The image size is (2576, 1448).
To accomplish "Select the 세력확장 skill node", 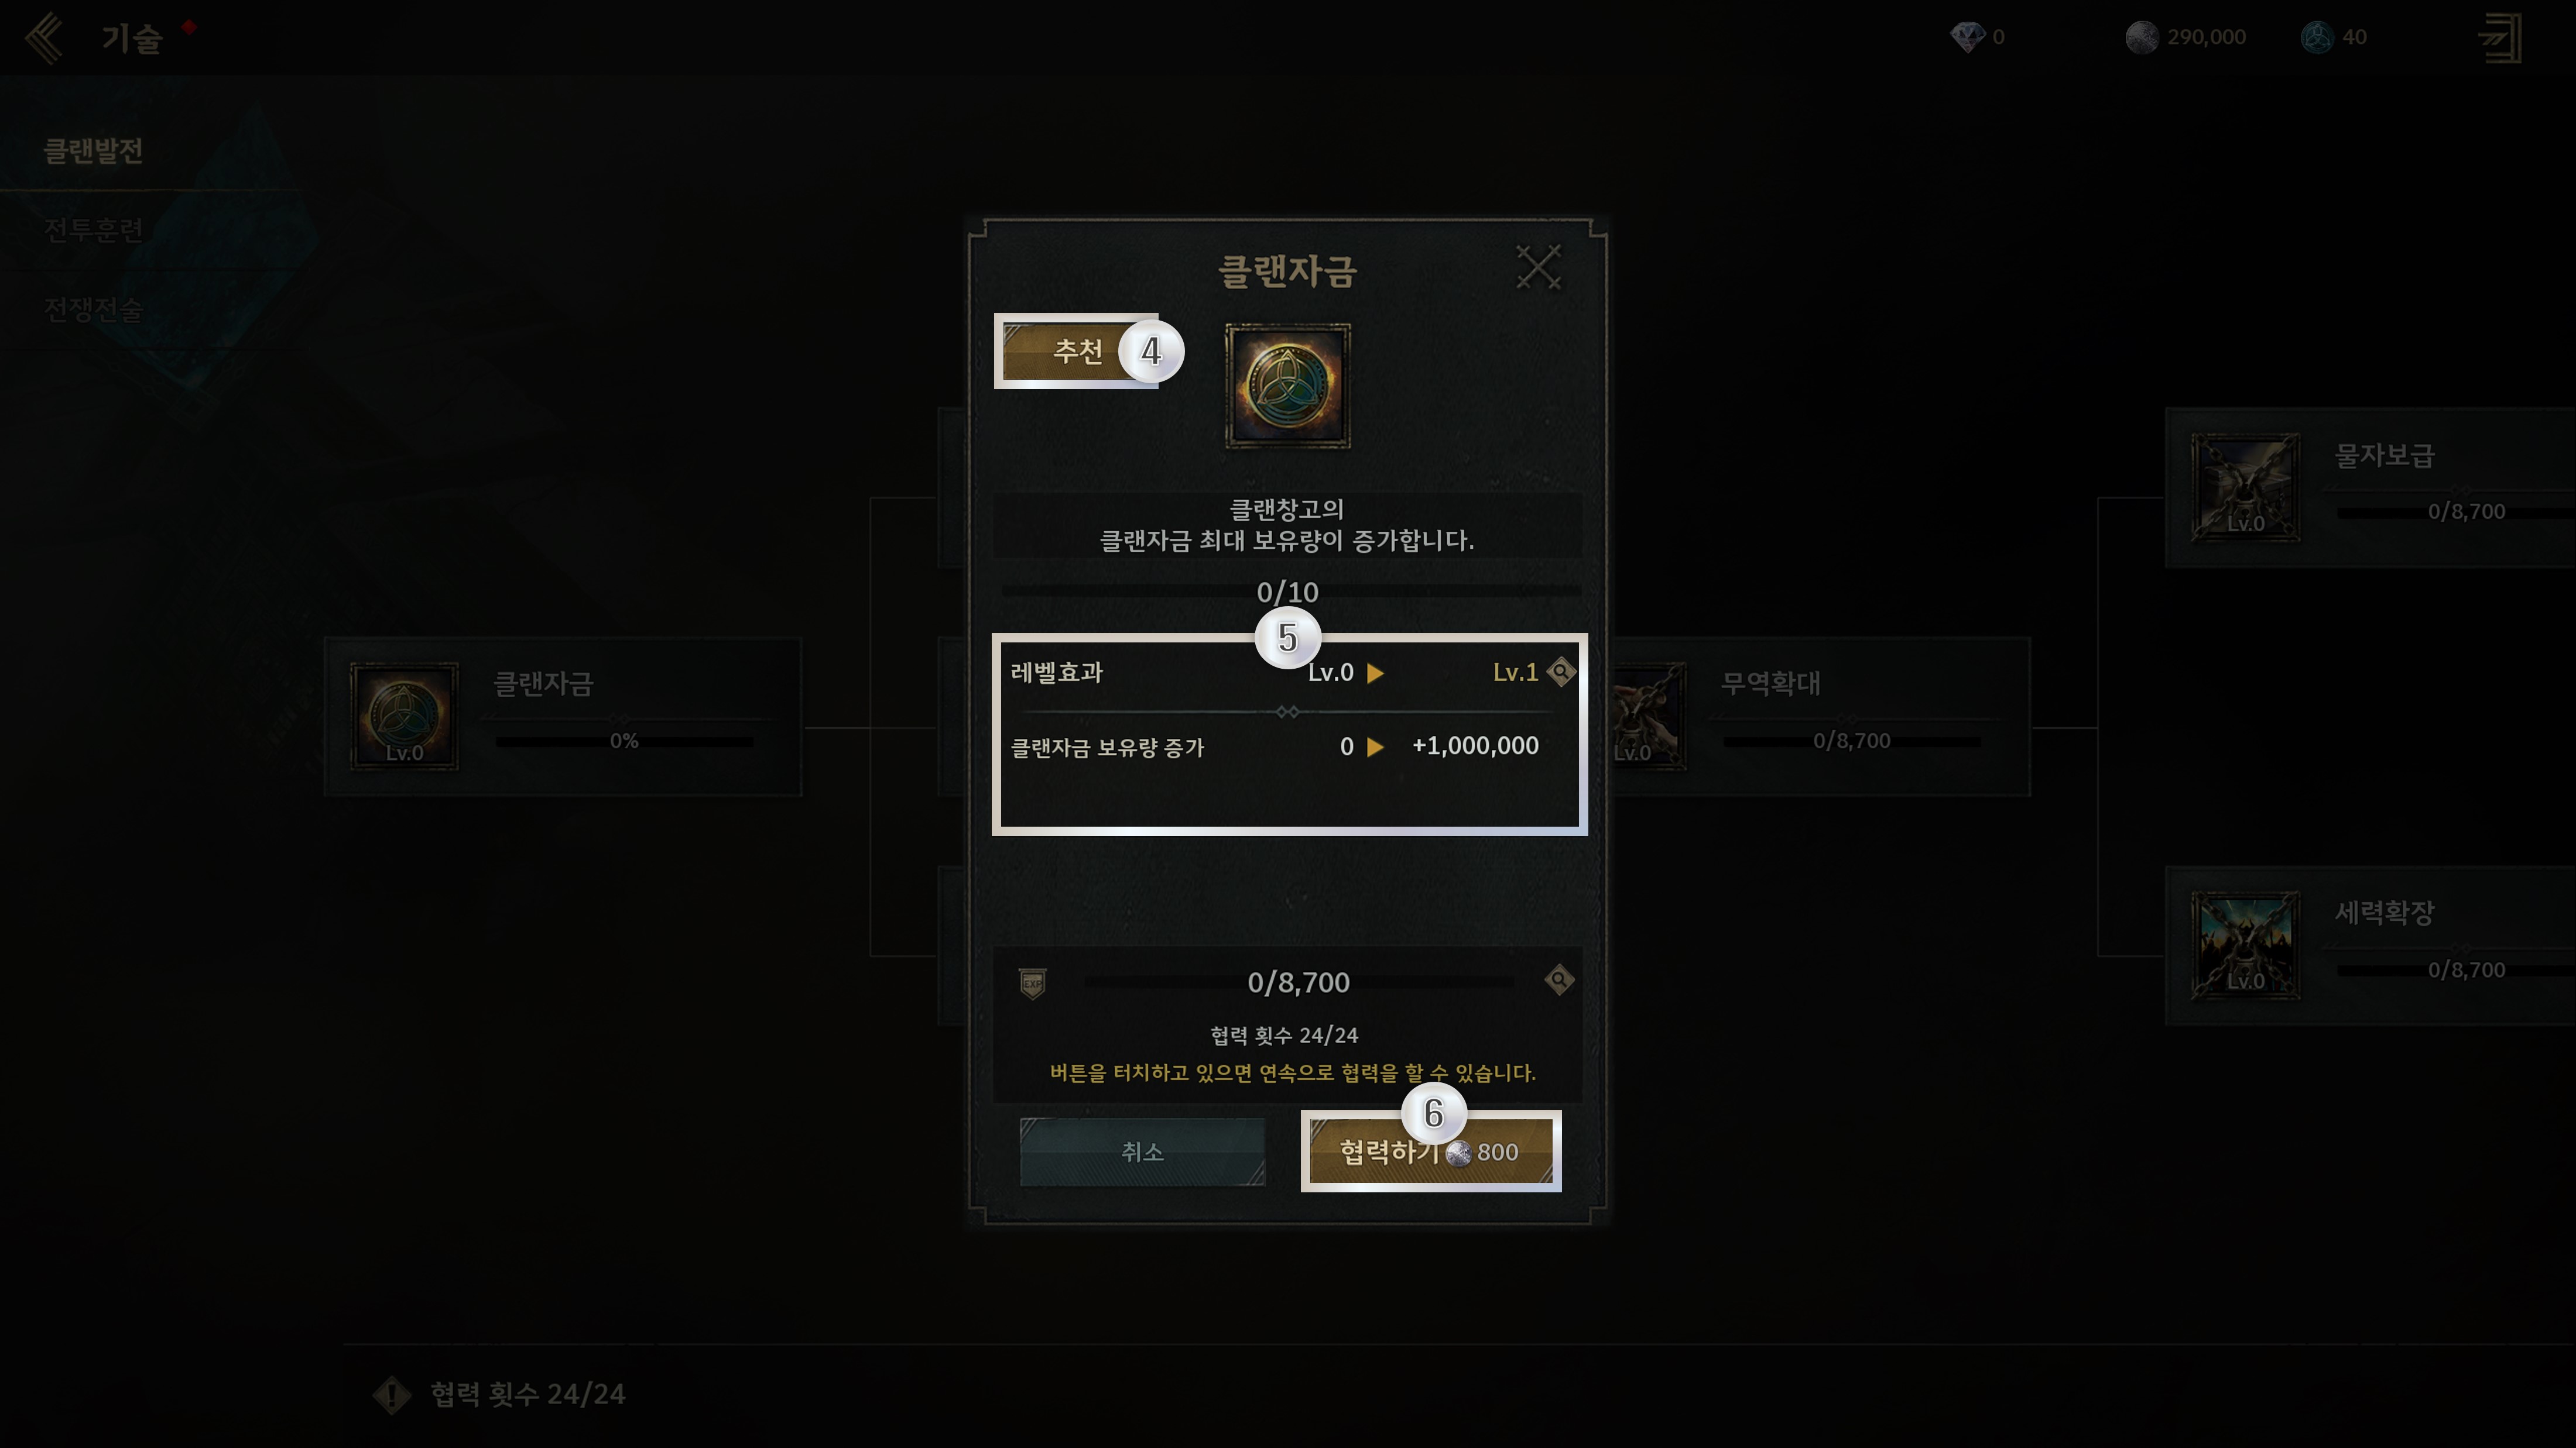I will [2370, 945].
